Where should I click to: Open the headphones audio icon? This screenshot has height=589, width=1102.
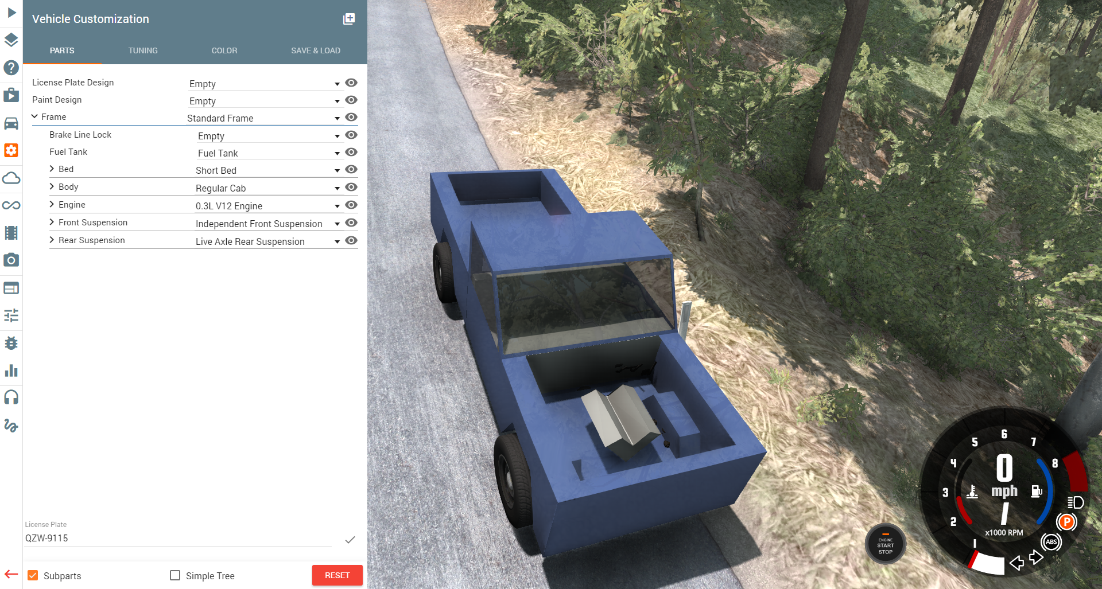click(11, 397)
